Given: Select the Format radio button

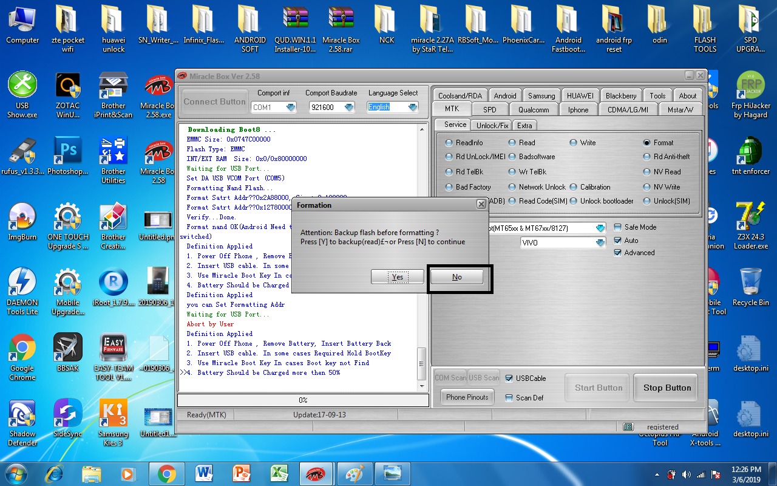Looking at the screenshot, I should tap(647, 143).
